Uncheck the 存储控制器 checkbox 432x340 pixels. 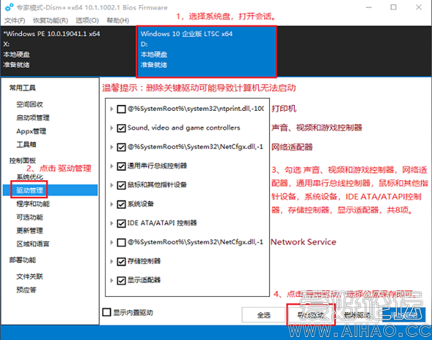click(x=121, y=261)
